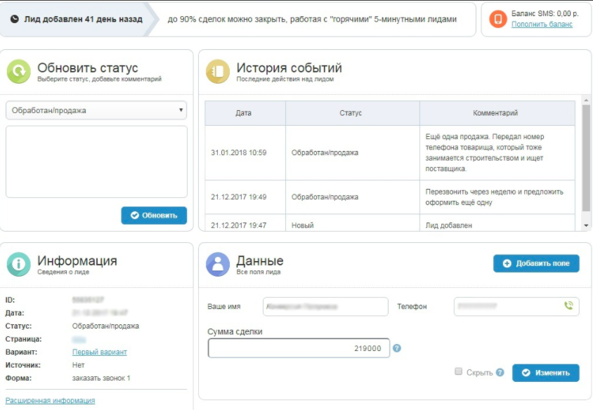Click the "Ваше имя" input field
This screenshot has width=593, height=410.
[325, 307]
